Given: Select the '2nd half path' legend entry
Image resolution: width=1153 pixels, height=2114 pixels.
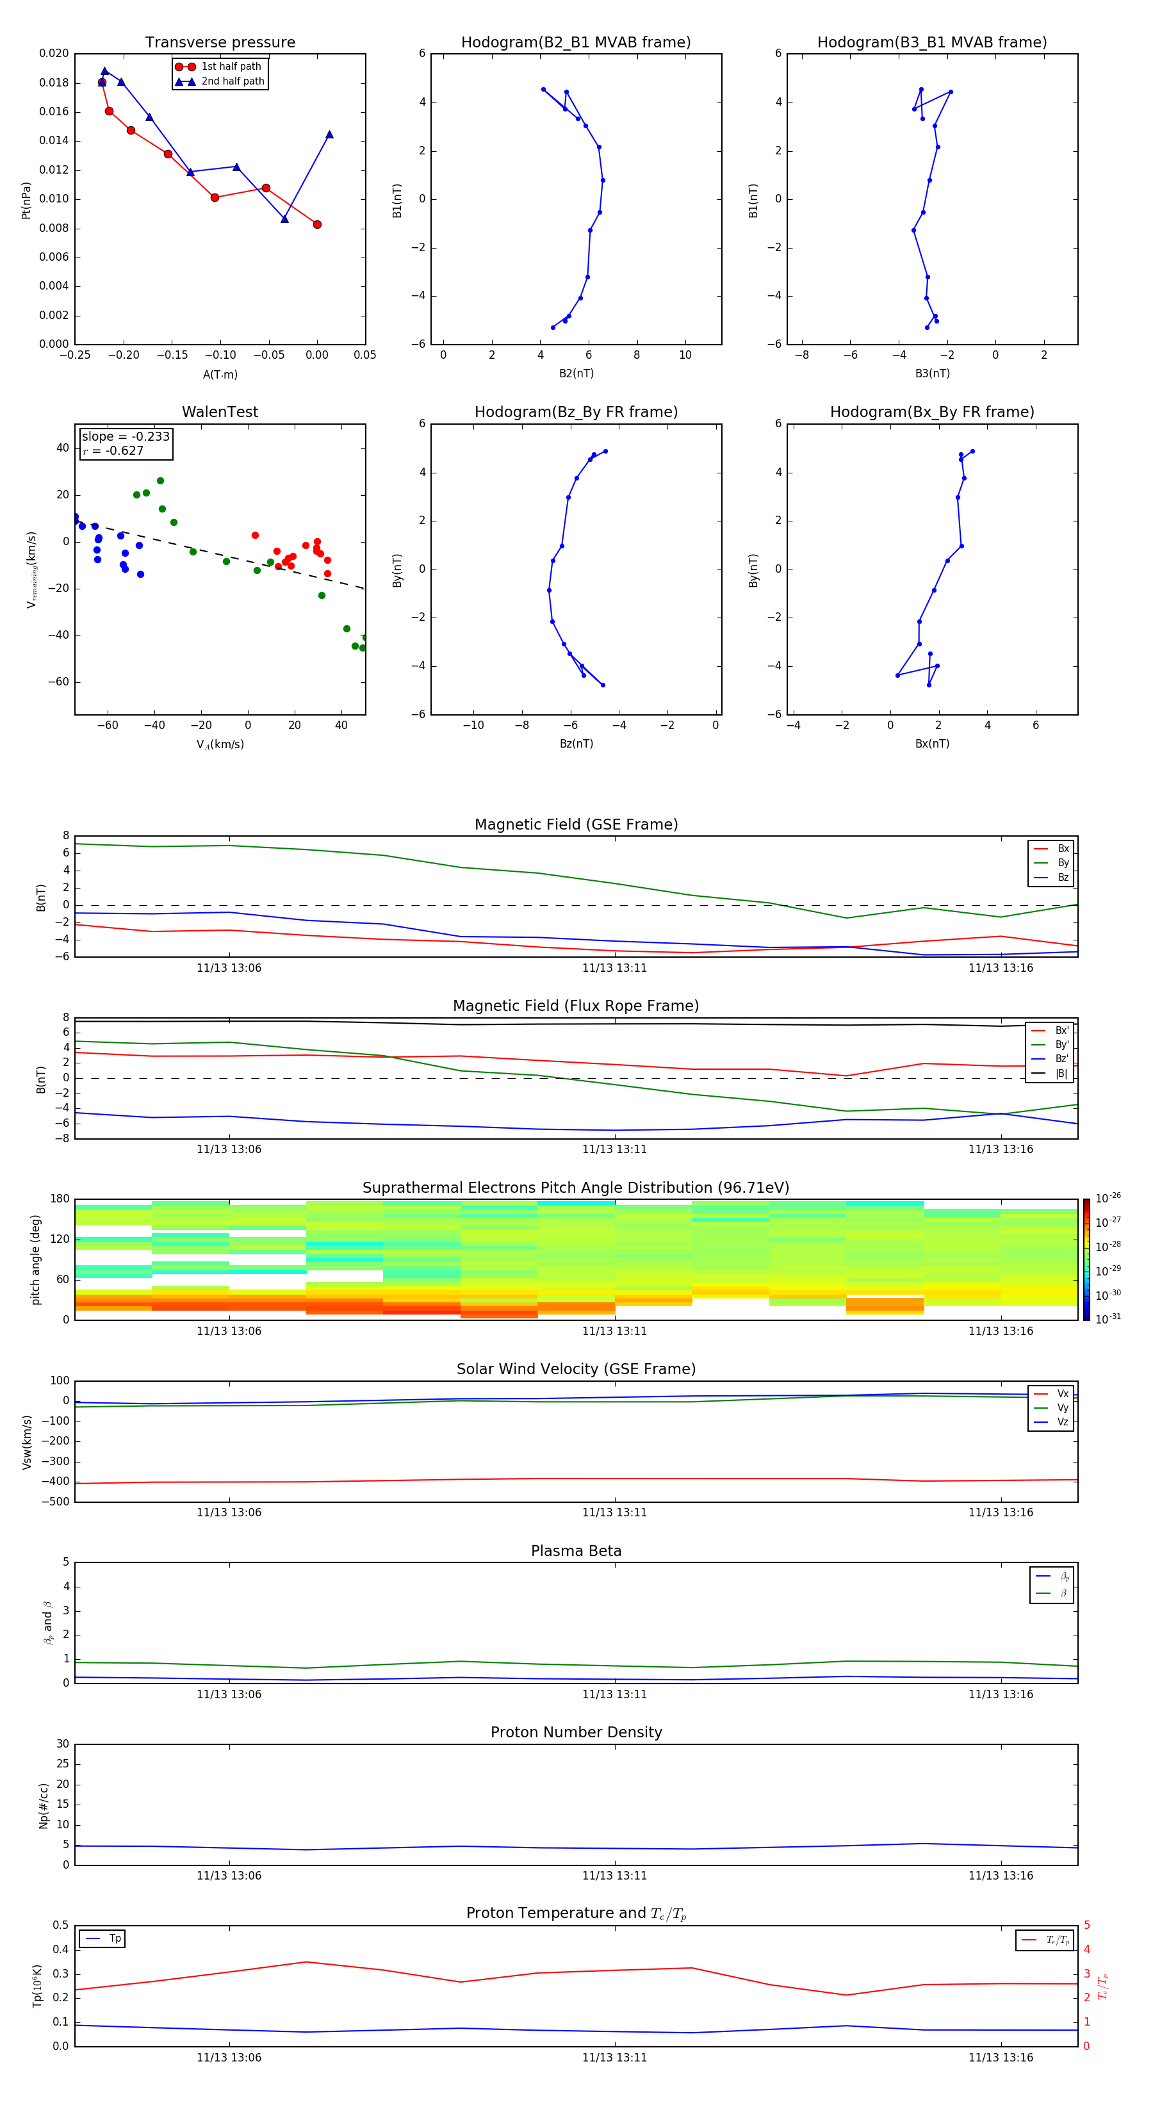Looking at the screenshot, I should (x=219, y=81).
